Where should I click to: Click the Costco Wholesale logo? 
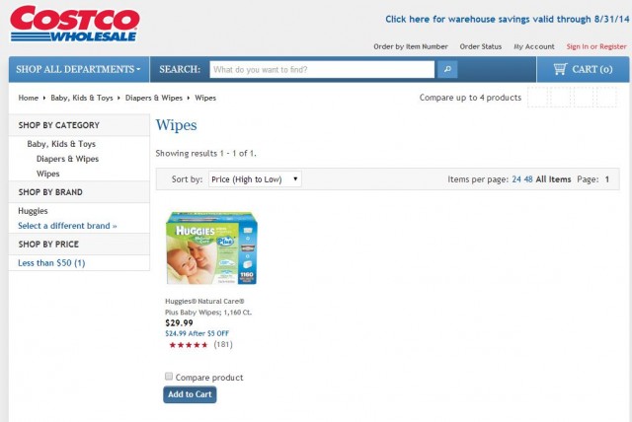click(x=75, y=24)
